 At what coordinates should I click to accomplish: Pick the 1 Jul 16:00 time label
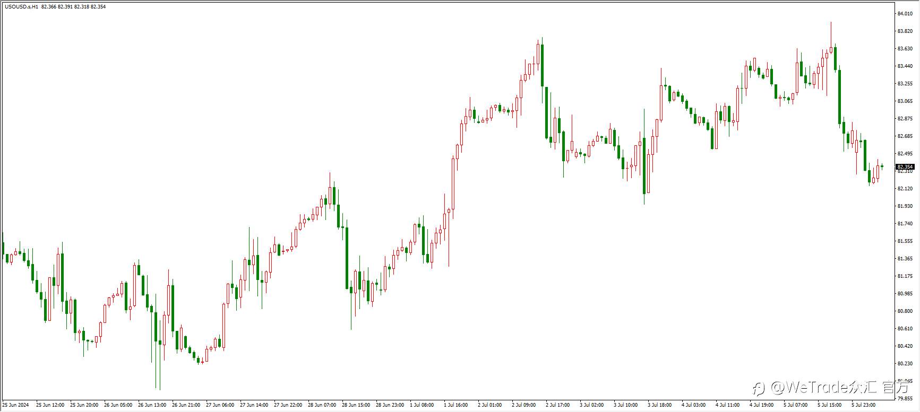[456, 405]
